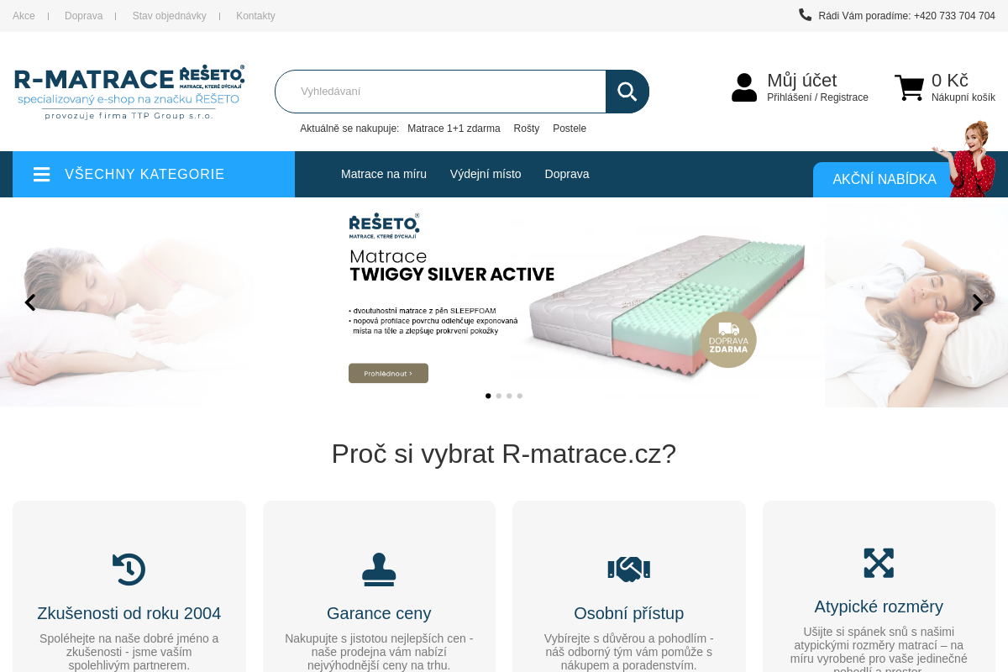The width and height of the screenshot is (1008, 672).
Task: Click the Rošty suggestion link
Action: (527, 129)
